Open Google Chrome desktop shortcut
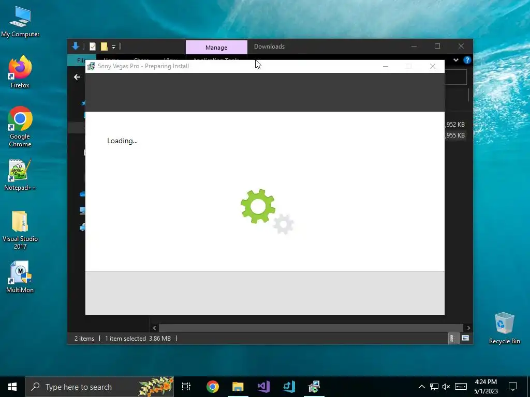 pos(20,127)
